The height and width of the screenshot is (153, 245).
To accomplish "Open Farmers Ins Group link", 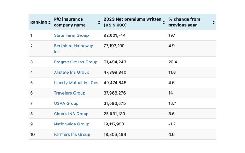I will [72, 134].
